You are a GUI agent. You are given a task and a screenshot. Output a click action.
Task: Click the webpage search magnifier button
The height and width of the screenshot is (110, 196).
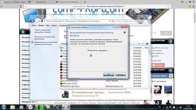(x=166, y=33)
